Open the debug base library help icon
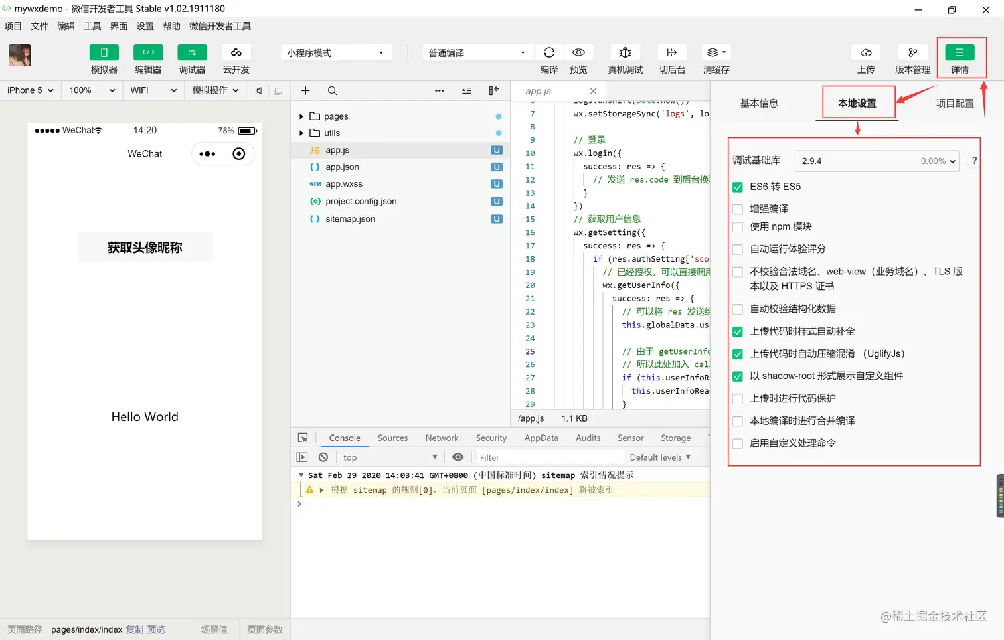This screenshot has height=640, width=1004. pos(974,161)
